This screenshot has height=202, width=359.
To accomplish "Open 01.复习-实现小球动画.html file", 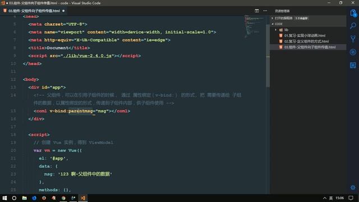I will 305,35.
